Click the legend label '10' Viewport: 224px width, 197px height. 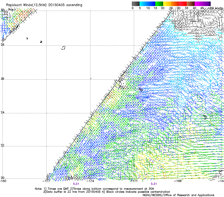click(x=148, y=8)
